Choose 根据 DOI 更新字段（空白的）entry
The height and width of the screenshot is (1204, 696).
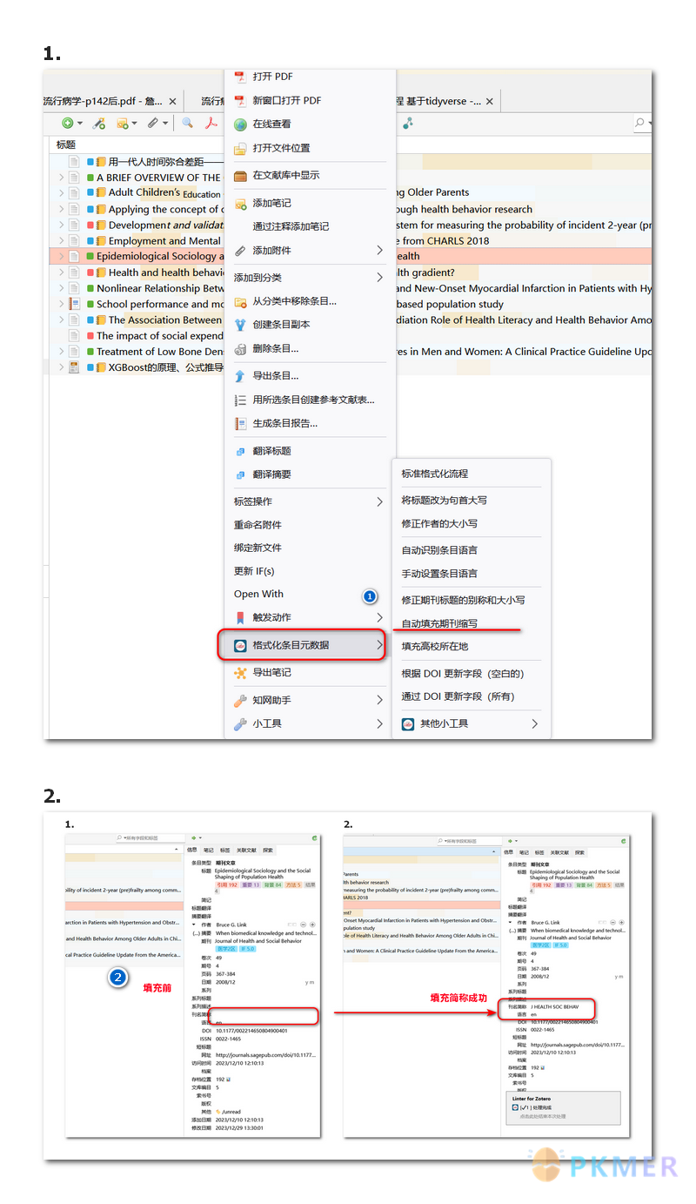point(462,673)
